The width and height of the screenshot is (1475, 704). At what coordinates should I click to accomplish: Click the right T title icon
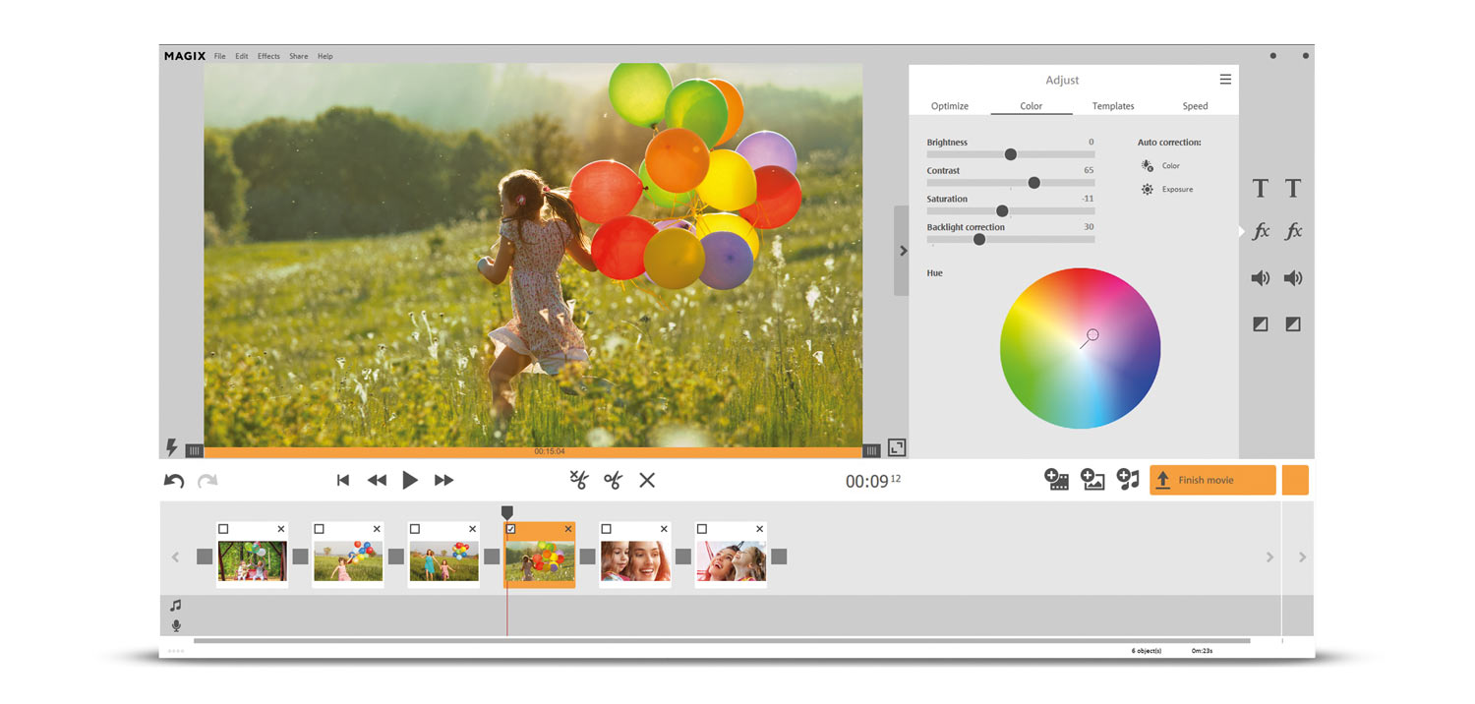(1293, 188)
